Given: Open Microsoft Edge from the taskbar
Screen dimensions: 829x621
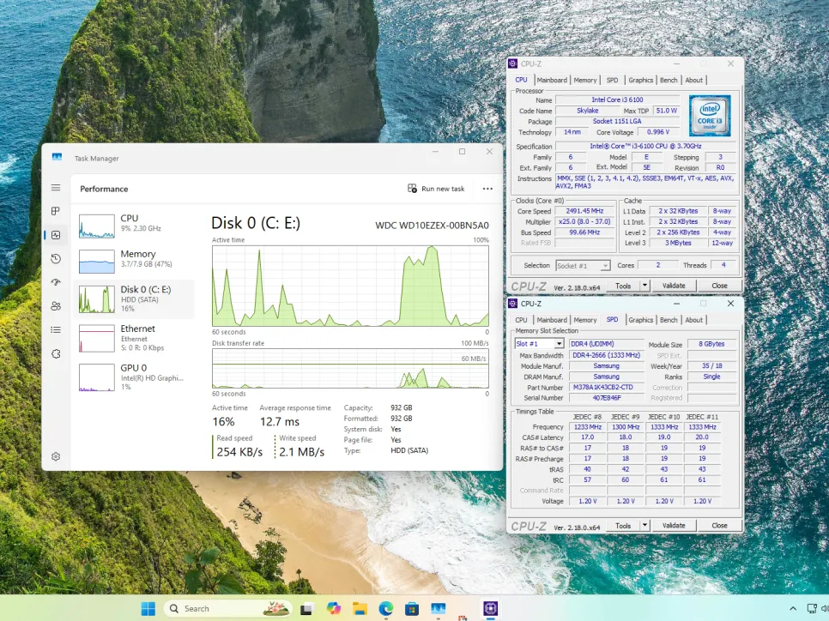Looking at the screenshot, I should coord(386,608).
